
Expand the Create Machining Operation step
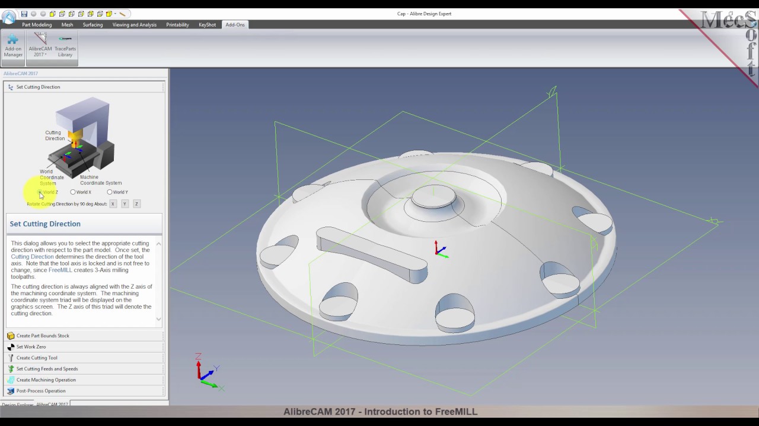[x=84, y=380]
